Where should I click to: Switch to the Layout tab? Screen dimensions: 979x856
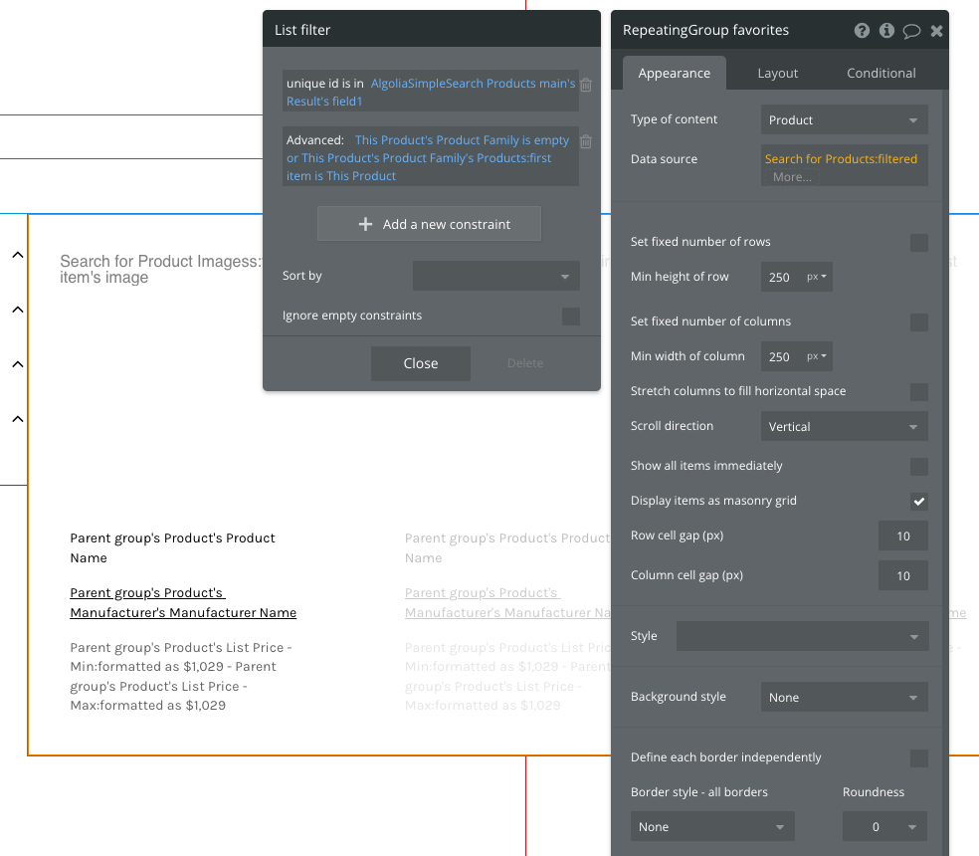coord(777,73)
